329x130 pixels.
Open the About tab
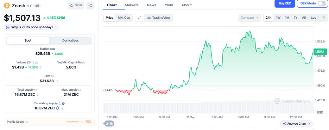186,5
